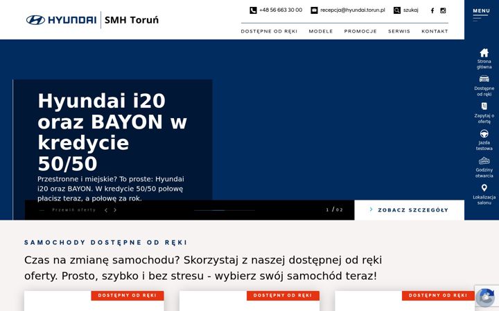
Task: Open Dostępne od ręki car icon in sidebar
Action: click(x=484, y=79)
